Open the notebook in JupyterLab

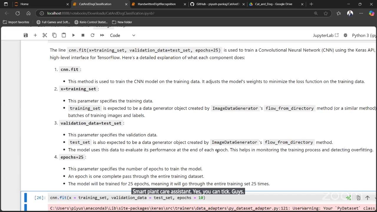(x=326, y=35)
